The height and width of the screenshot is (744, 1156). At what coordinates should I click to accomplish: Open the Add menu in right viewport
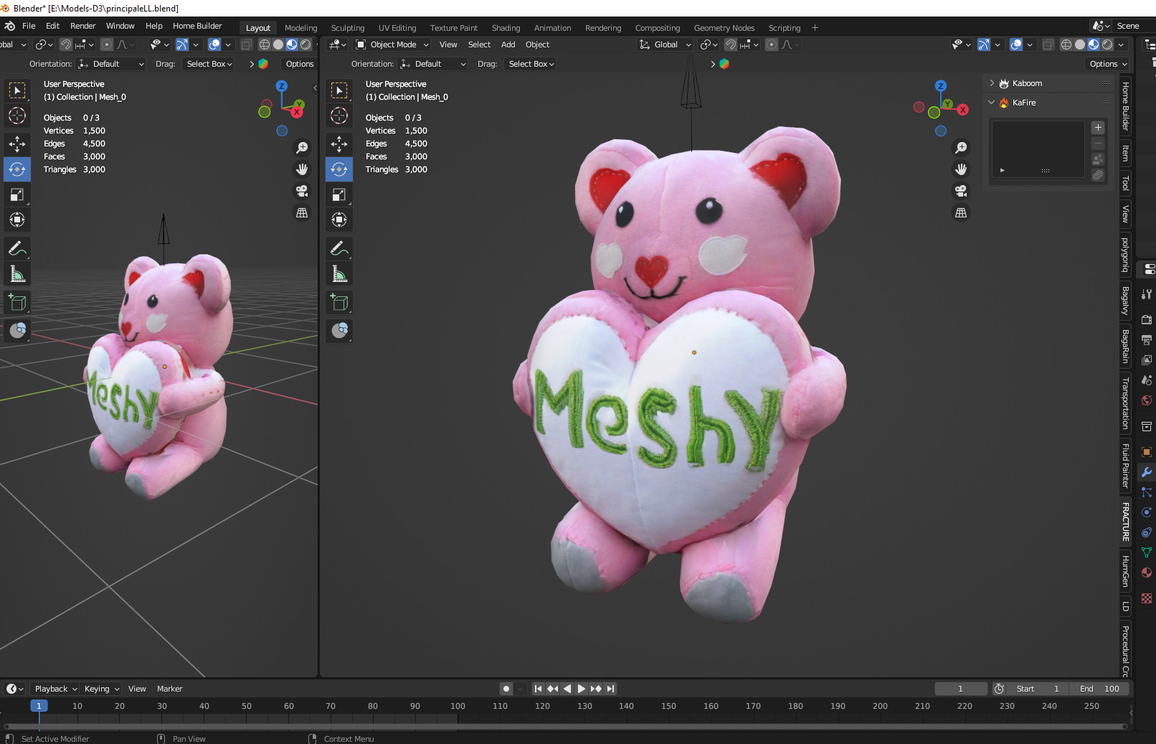pyautogui.click(x=508, y=44)
